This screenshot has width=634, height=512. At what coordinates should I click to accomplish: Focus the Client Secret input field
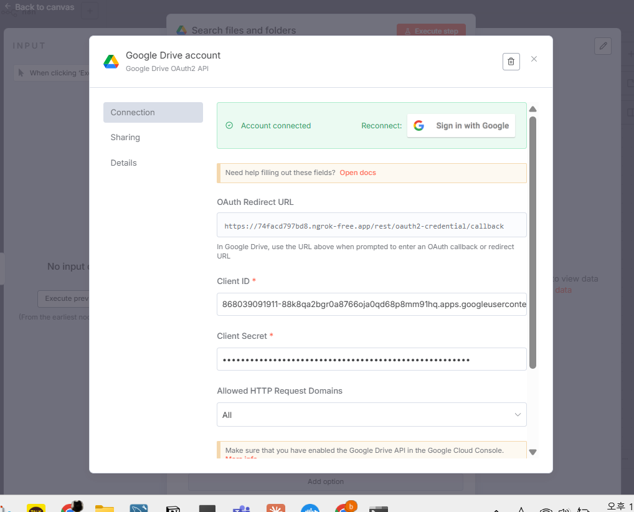tap(372, 359)
